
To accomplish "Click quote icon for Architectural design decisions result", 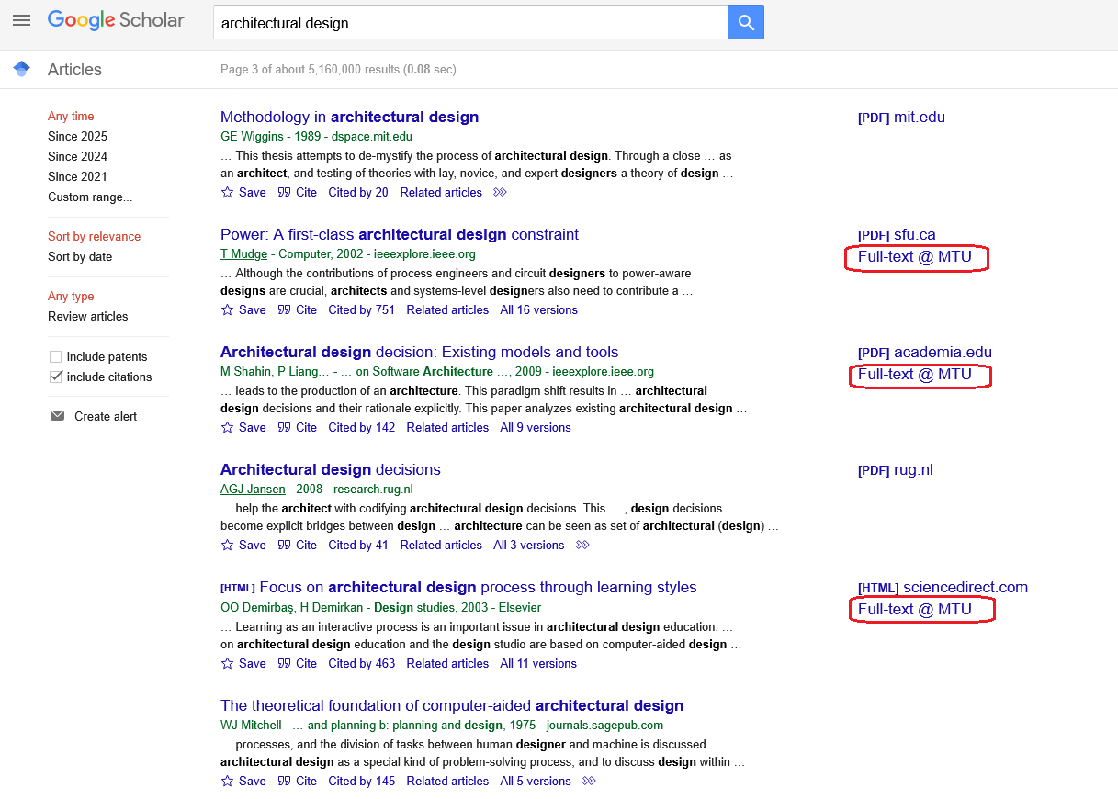I will [285, 545].
